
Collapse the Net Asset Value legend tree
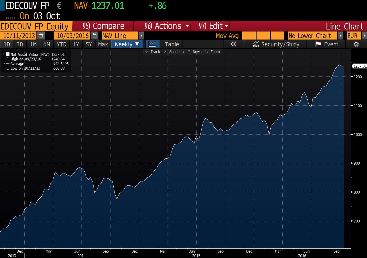tap(4, 54)
